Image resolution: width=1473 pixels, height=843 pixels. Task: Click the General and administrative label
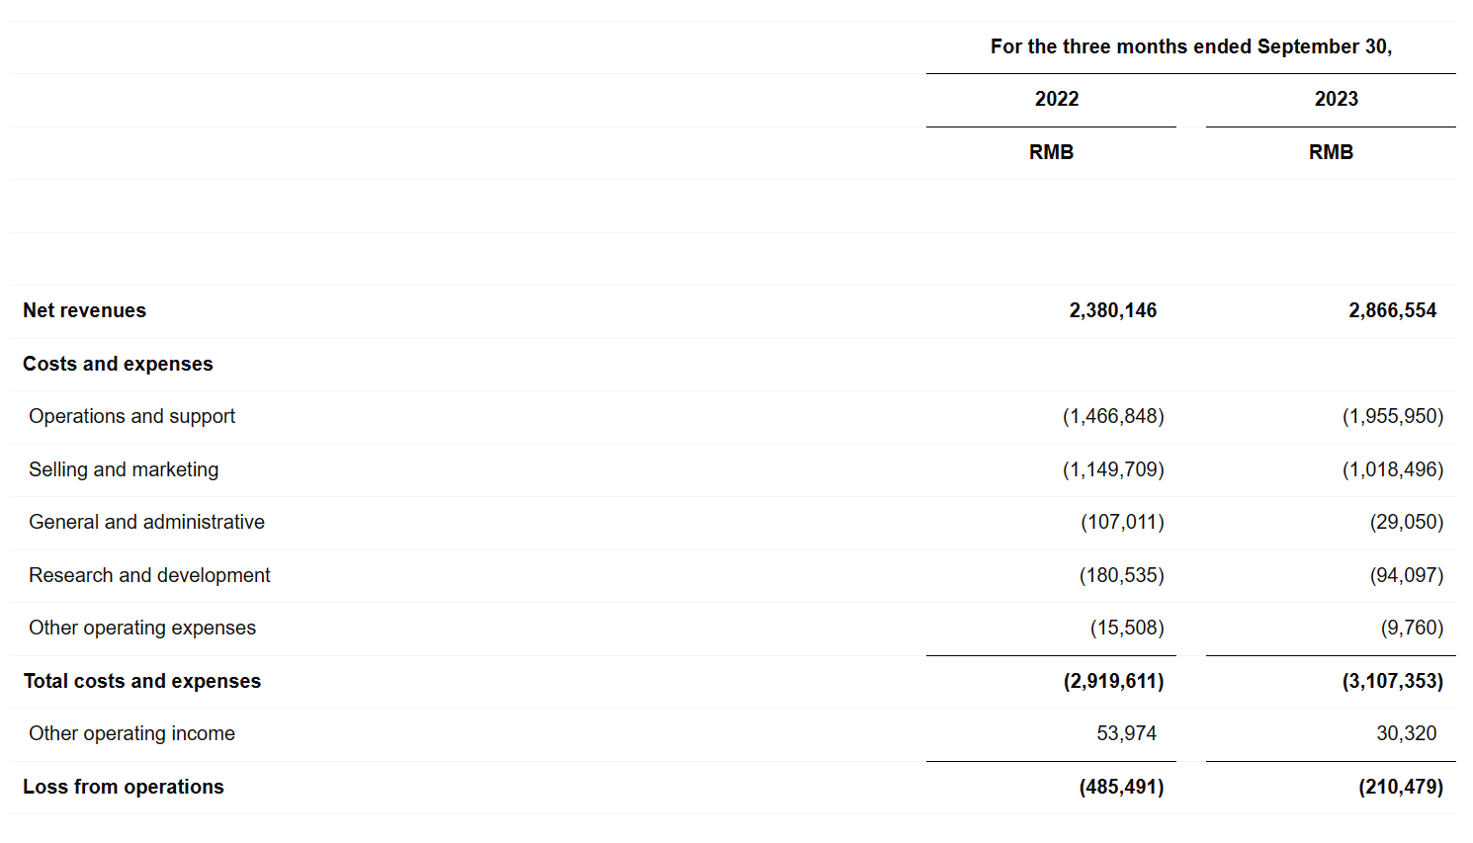tap(146, 522)
